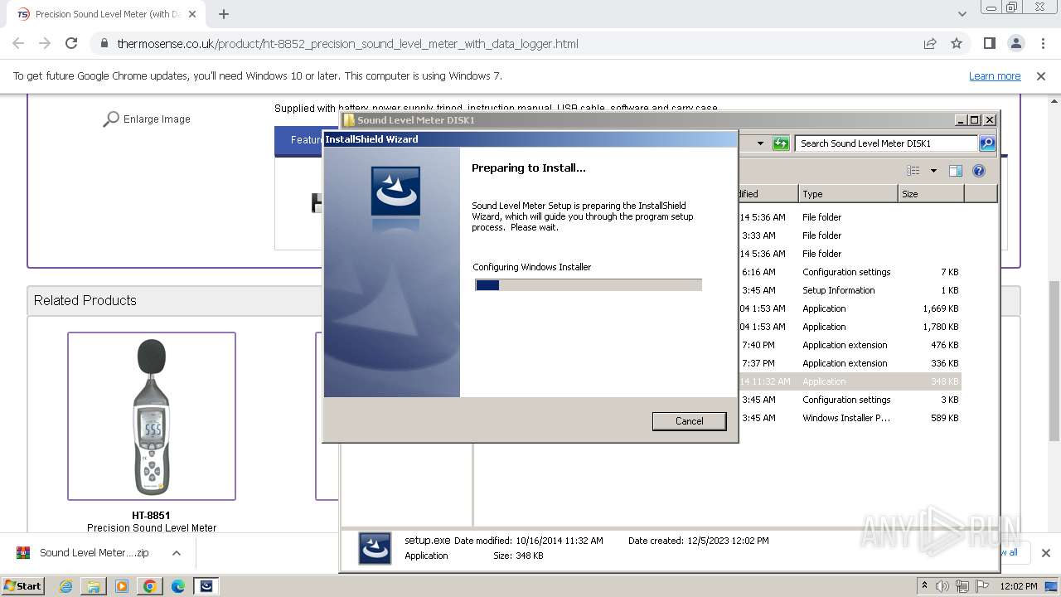Share this page using the share icon
This screenshot has height=597, width=1061.
click(930, 43)
